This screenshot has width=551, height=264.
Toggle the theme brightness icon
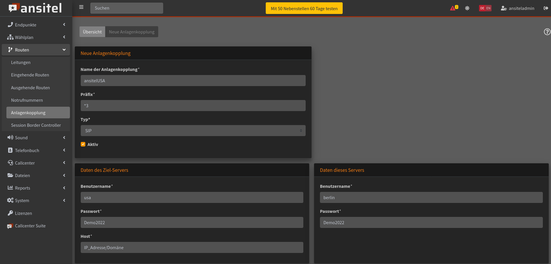click(467, 8)
